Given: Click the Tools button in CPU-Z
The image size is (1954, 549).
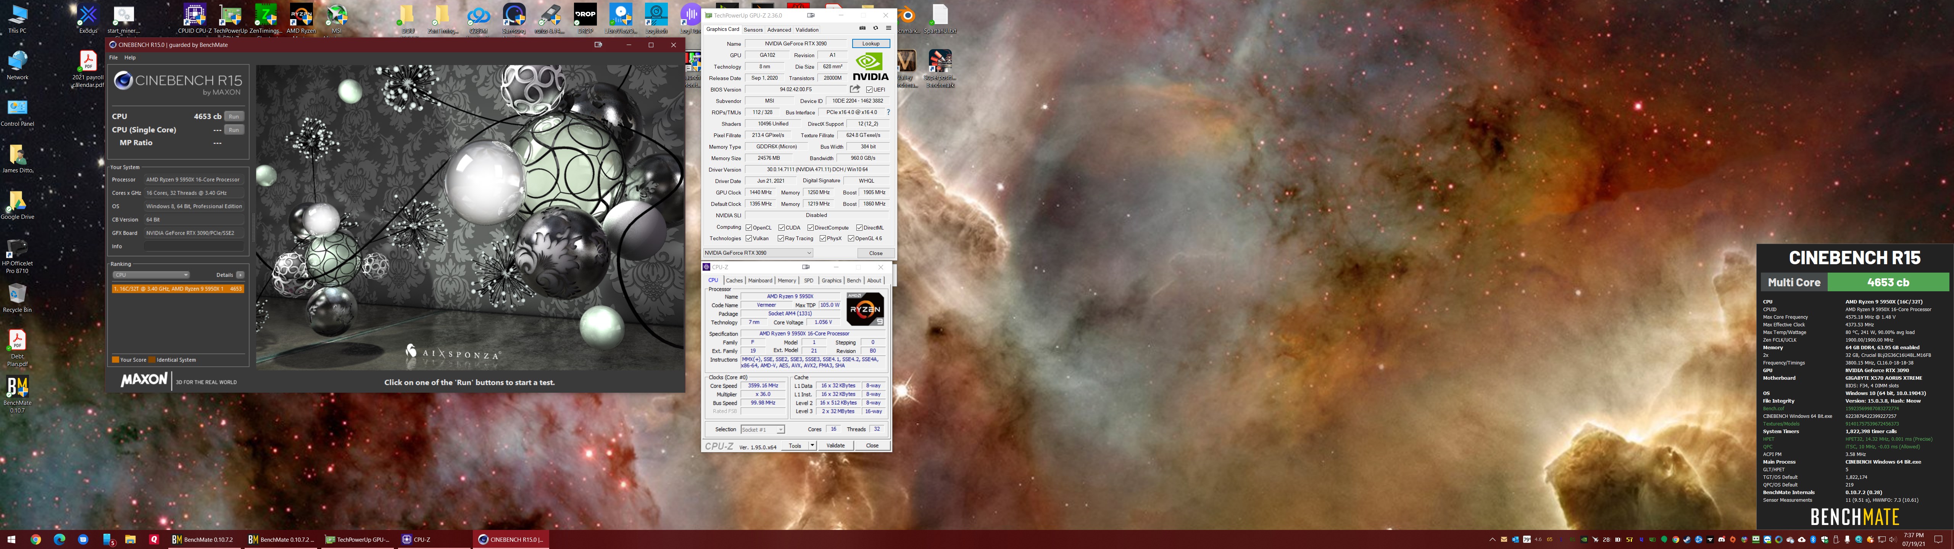Looking at the screenshot, I should 794,446.
